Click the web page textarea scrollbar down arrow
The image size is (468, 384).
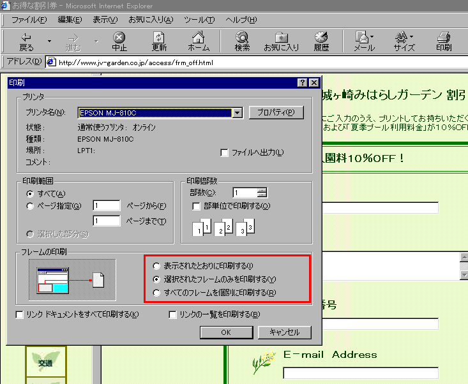[464, 275]
